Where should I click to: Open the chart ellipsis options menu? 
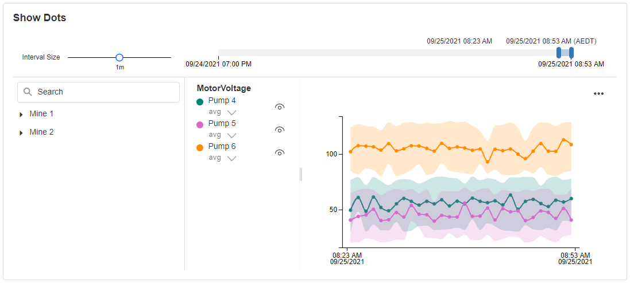pos(598,94)
